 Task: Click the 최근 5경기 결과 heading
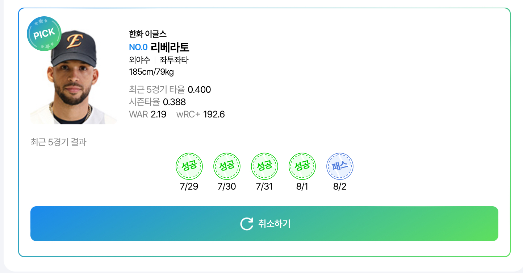tap(59, 142)
